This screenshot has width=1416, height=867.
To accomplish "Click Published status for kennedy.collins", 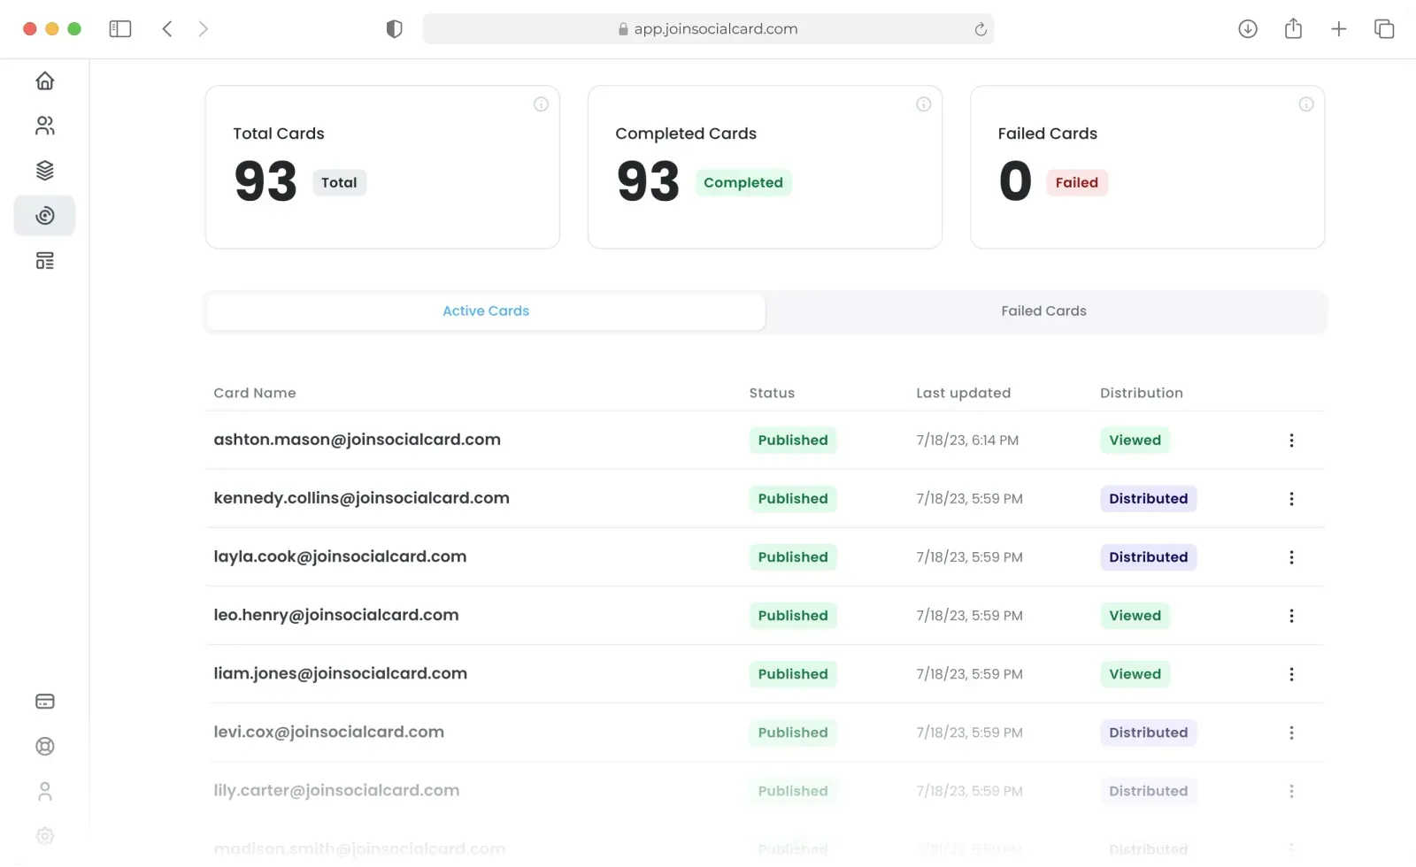I will (x=793, y=499).
